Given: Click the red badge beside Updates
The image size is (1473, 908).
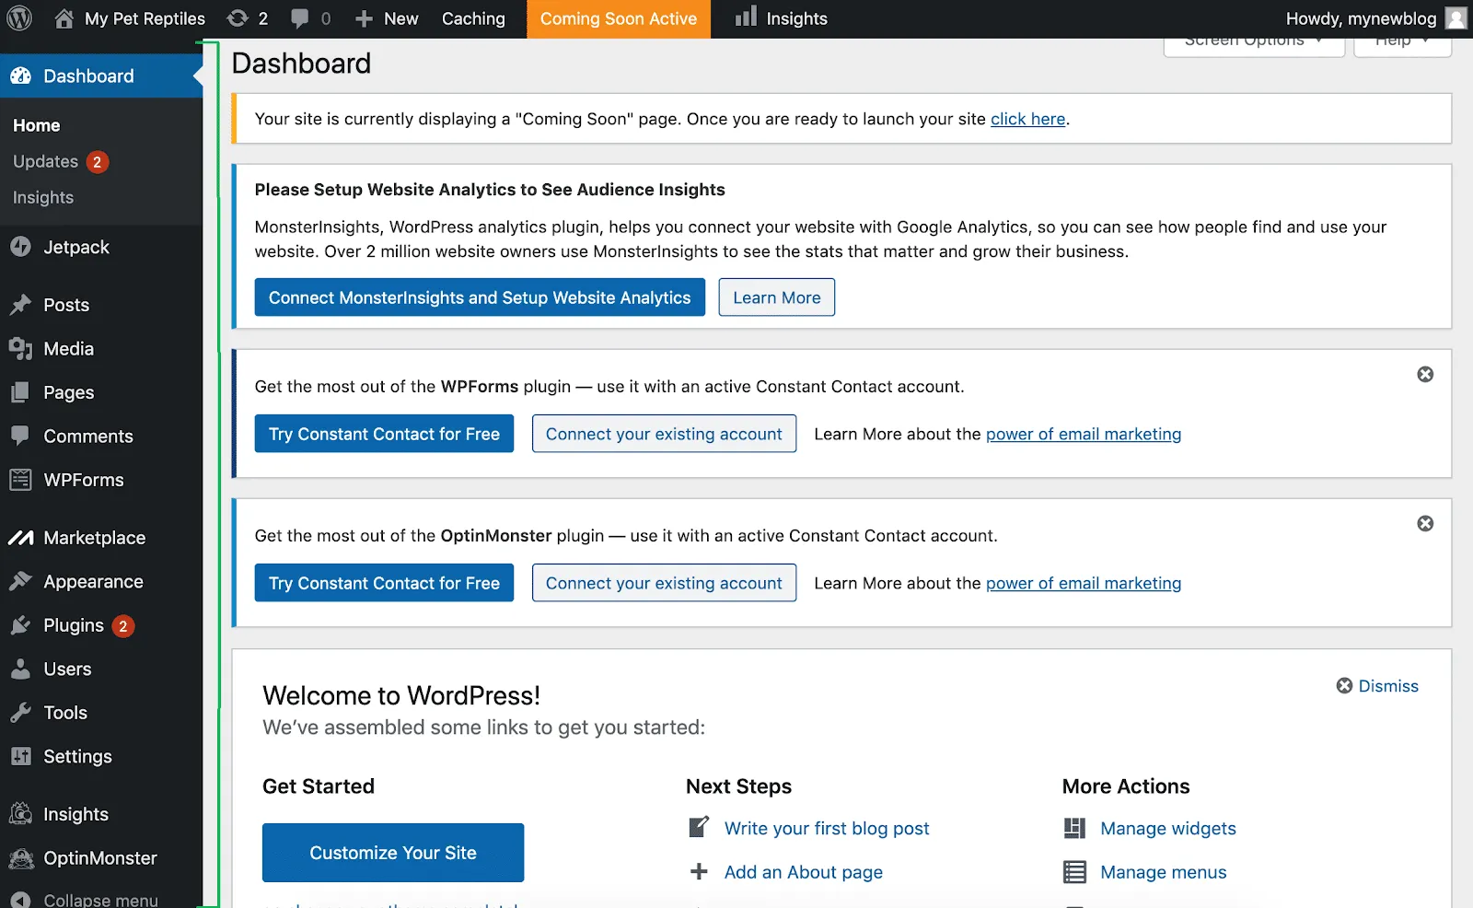Looking at the screenshot, I should coord(98,162).
